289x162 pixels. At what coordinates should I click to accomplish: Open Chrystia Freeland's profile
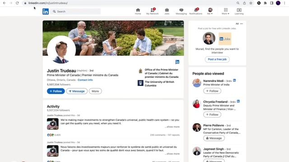[x=215, y=102]
